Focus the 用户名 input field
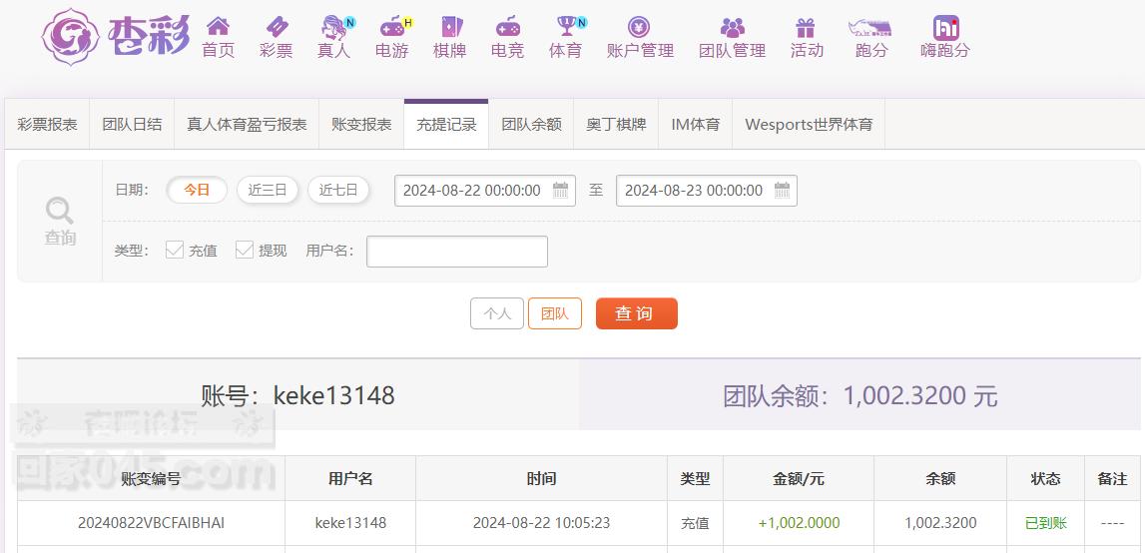The width and height of the screenshot is (1145, 553). [x=457, y=252]
